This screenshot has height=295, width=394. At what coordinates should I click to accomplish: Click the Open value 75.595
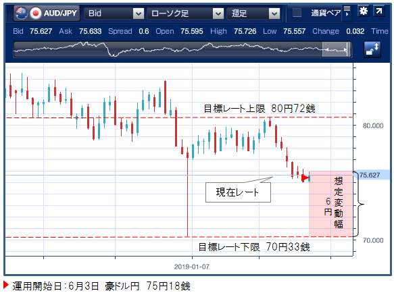pos(192,31)
